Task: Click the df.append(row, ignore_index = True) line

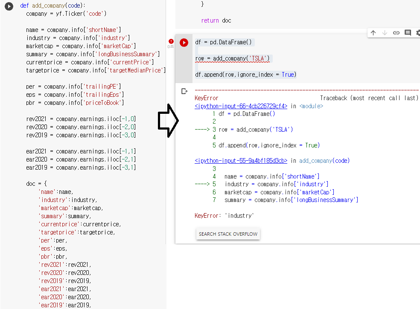Action: tap(245, 75)
